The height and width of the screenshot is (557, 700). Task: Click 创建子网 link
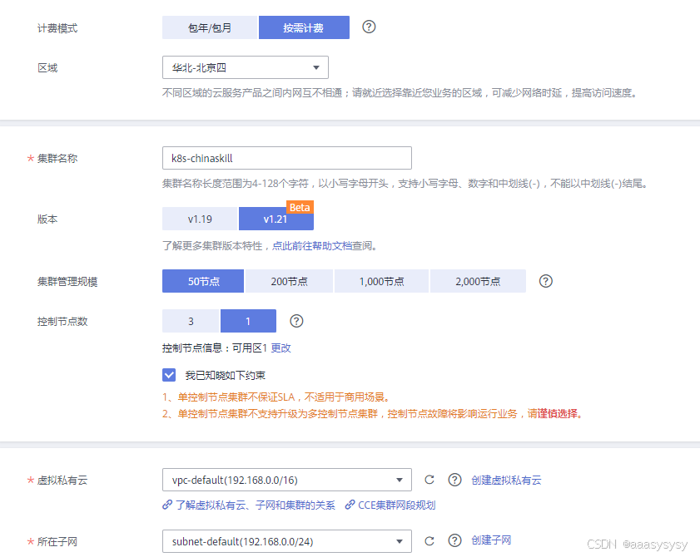click(491, 540)
